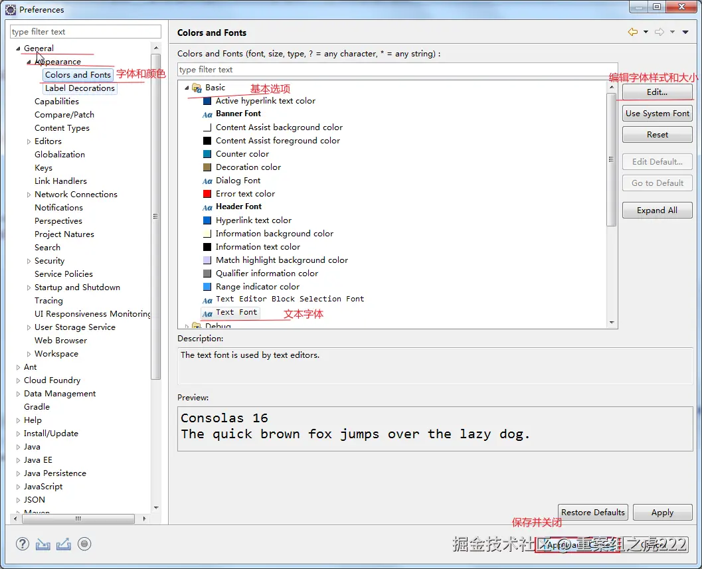702x569 pixels.
Task: Click the preference tree horizontal scrollbar
Action: (x=78, y=519)
